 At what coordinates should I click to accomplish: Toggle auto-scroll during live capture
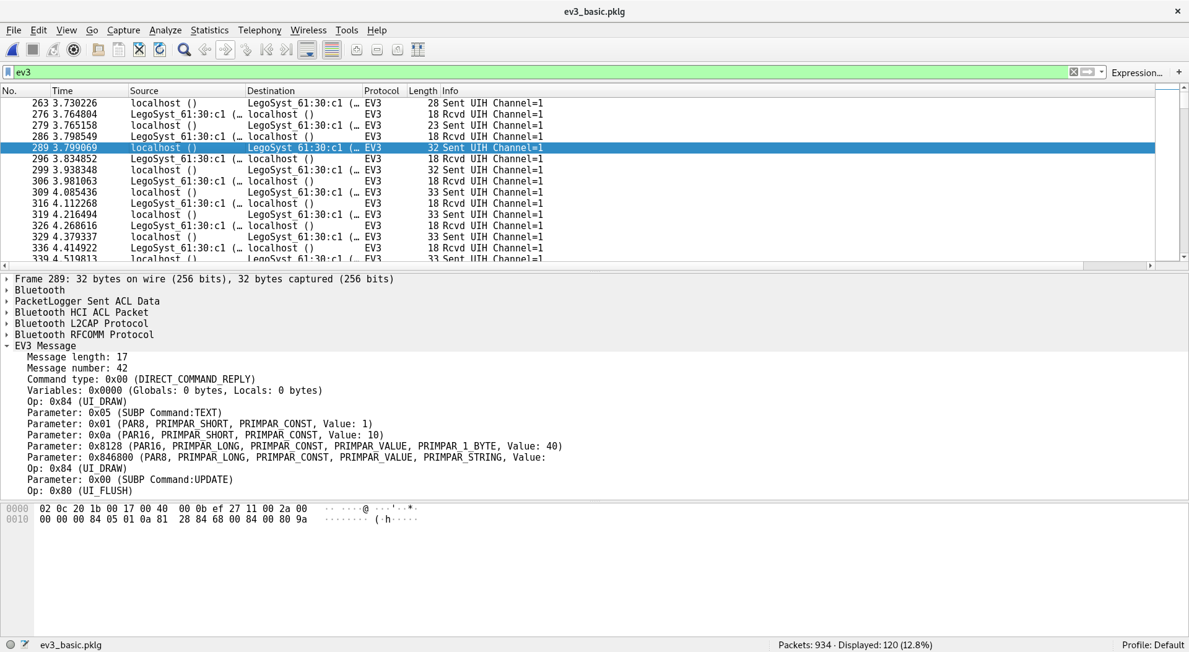click(x=307, y=50)
